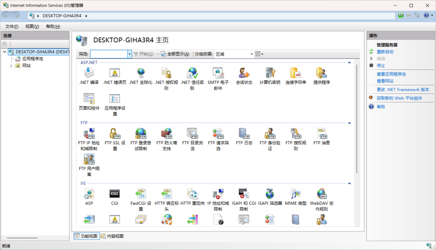
Task: Open the 分组依据 区域 dropdown
Action: 234,54
